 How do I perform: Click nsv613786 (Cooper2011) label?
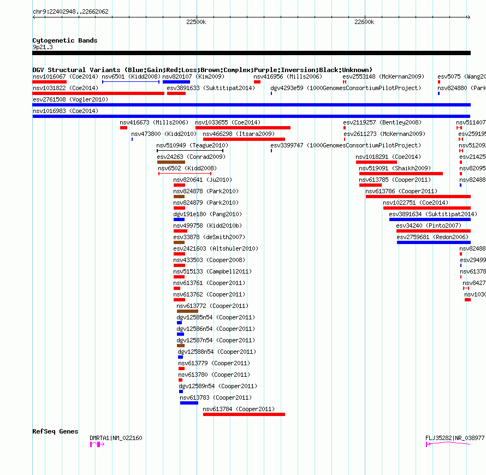point(401,191)
